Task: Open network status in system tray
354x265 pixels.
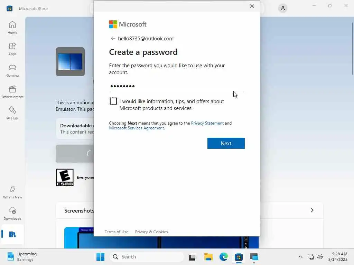Action: pyautogui.click(x=311, y=257)
